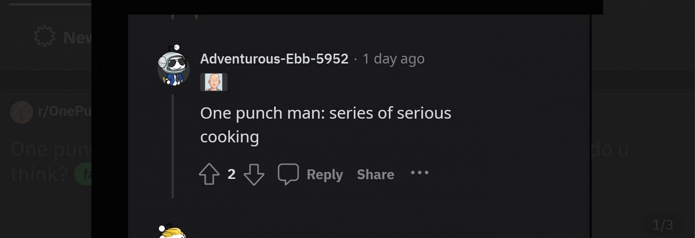The width and height of the screenshot is (695, 238).
Task: Click the "1 day ago" timestamp
Action: 393,59
